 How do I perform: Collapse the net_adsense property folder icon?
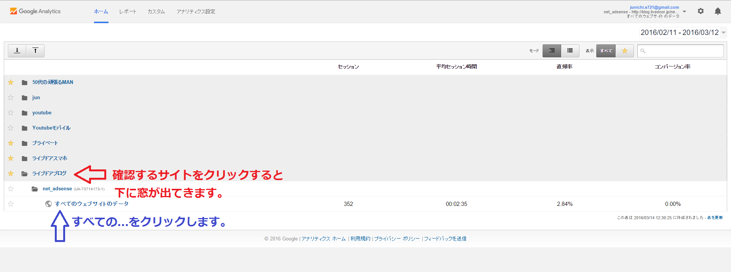[x=35, y=189]
